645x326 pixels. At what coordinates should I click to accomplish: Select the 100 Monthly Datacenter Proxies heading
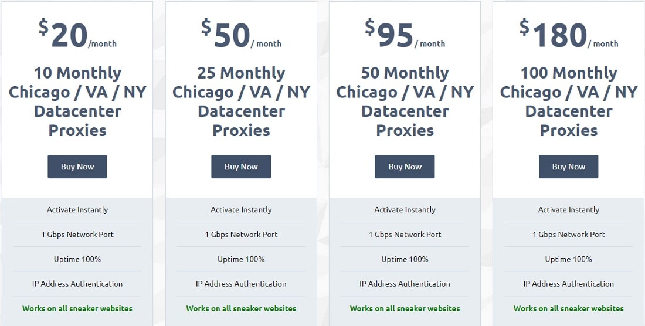click(569, 101)
